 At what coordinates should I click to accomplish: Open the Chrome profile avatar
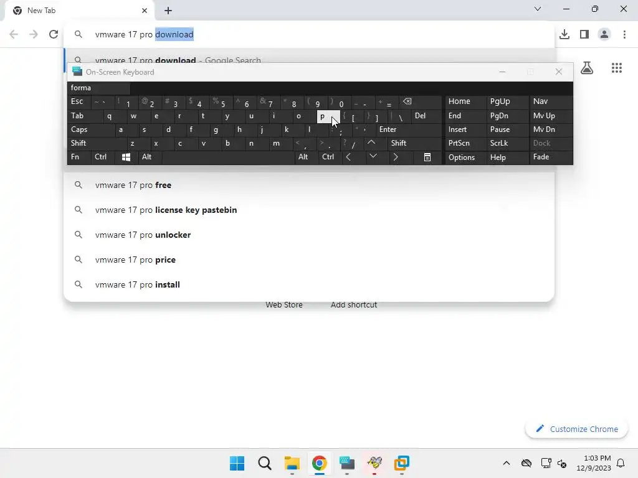click(604, 34)
